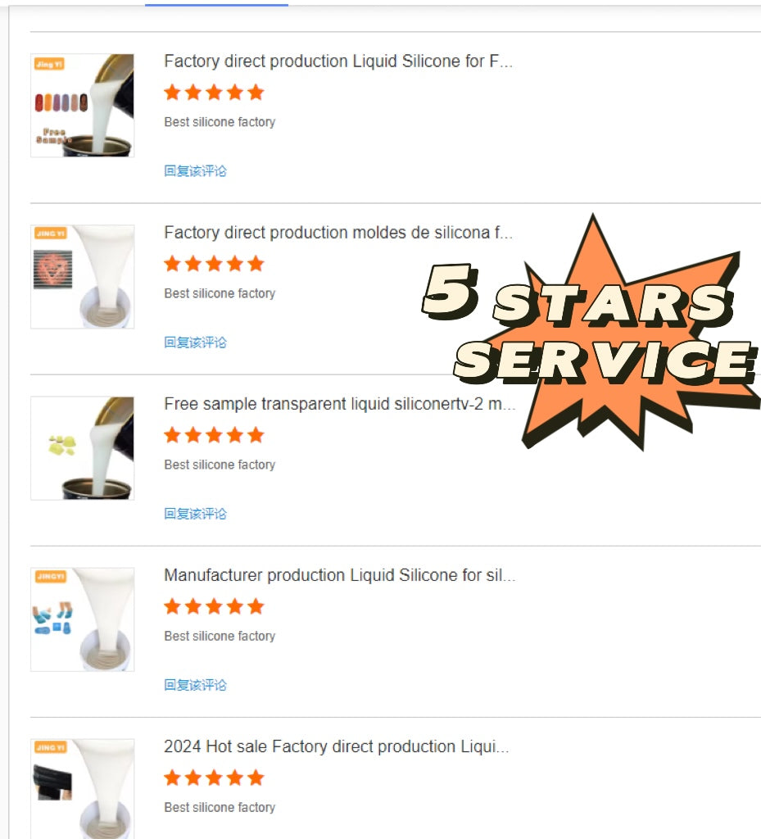
Task: Click 回复该评论 under the first review
Action: 195,171
